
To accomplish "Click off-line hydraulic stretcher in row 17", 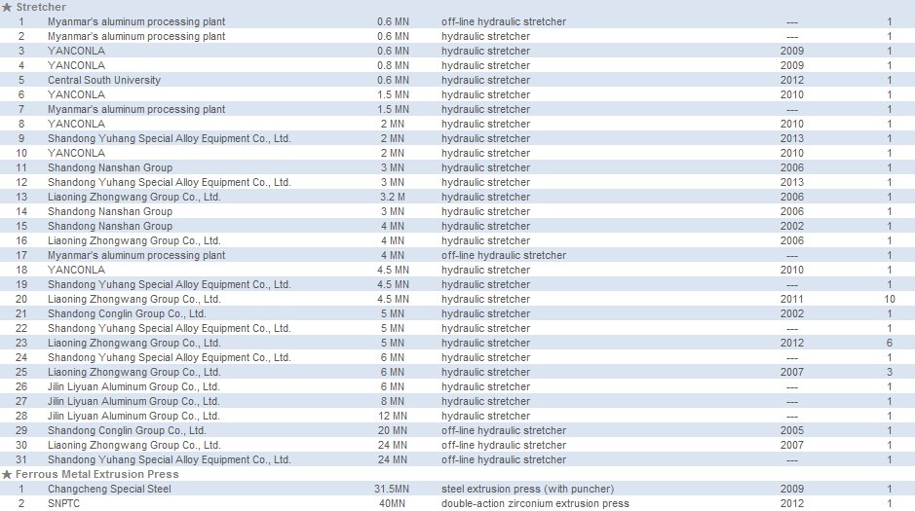I will (x=504, y=255).
